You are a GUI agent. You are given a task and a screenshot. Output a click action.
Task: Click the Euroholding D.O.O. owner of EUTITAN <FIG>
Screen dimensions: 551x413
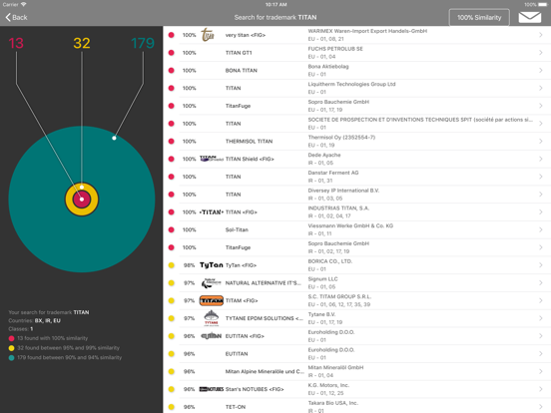click(x=331, y=332)
